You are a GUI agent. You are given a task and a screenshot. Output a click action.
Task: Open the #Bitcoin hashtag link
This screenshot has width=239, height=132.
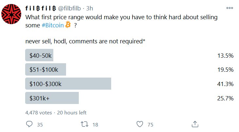coord(53,25)
